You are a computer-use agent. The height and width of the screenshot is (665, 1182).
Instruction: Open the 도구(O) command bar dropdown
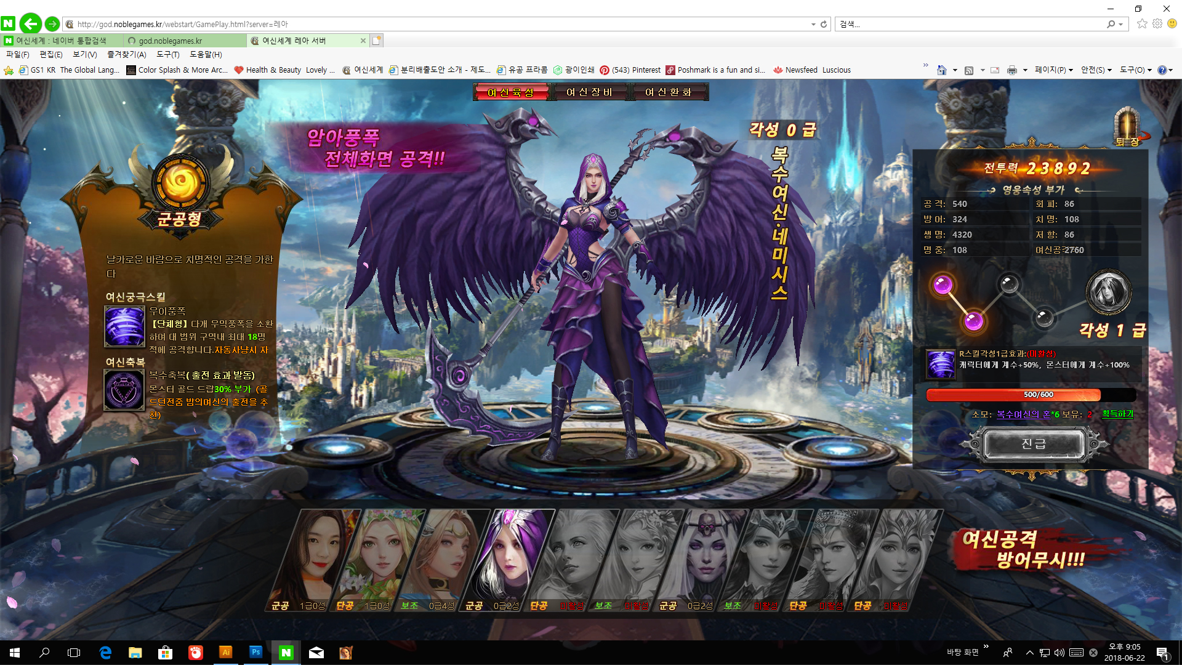point(1136,70)
